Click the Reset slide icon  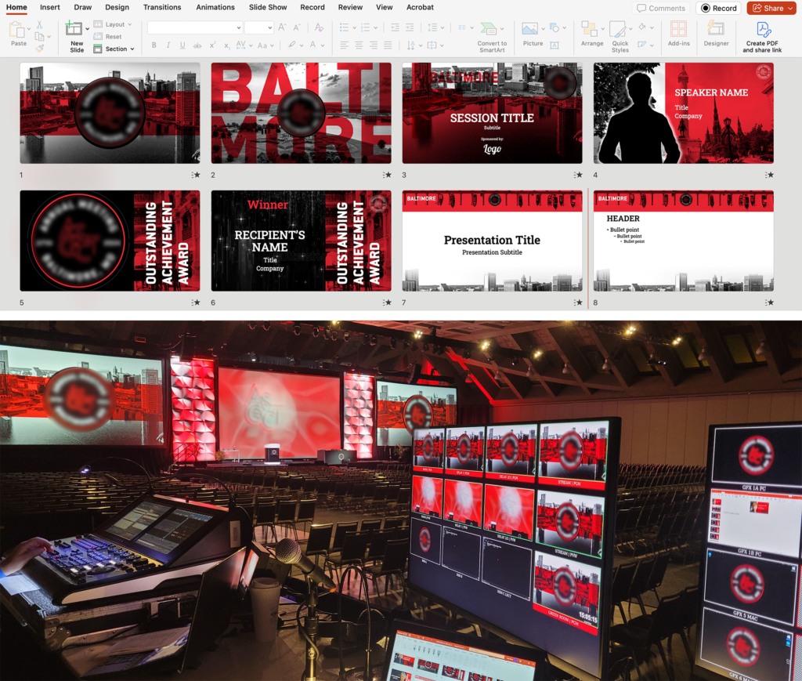108,37
